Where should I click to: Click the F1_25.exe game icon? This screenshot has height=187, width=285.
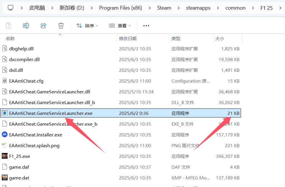(x=4, y=156)
